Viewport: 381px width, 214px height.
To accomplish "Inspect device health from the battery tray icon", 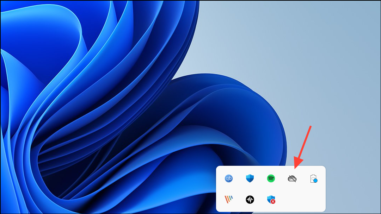I will 313,178.
